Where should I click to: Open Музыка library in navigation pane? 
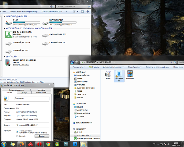81,116
